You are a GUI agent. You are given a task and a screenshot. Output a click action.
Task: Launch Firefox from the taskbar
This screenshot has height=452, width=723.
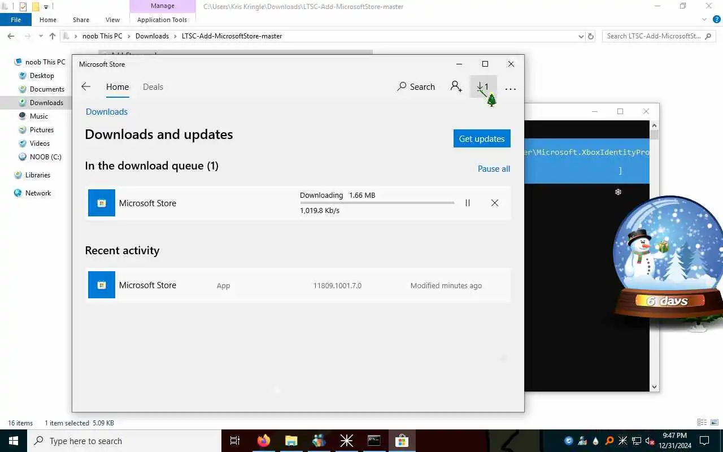(x=264, y=441)
